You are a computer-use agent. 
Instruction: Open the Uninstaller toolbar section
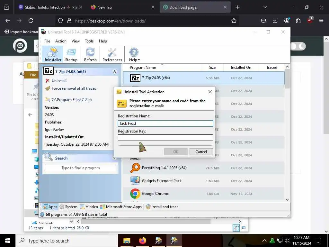[52, 54]
